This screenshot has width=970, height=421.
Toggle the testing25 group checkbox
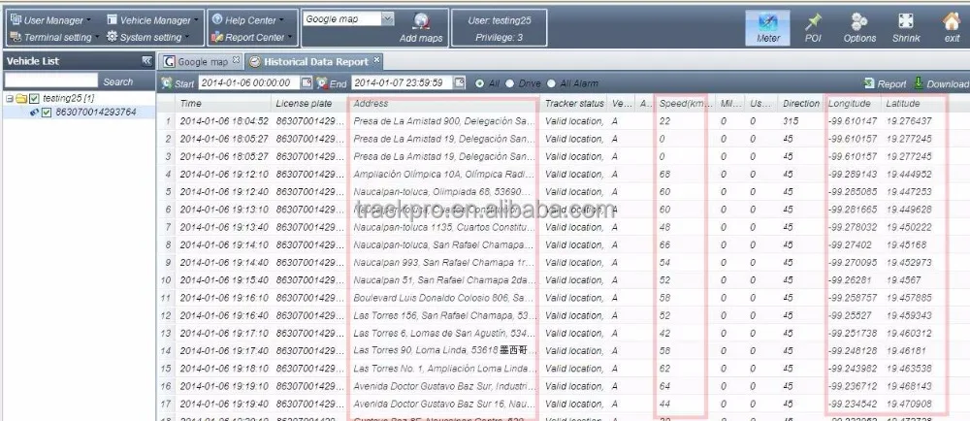click(x=35, y=98)
